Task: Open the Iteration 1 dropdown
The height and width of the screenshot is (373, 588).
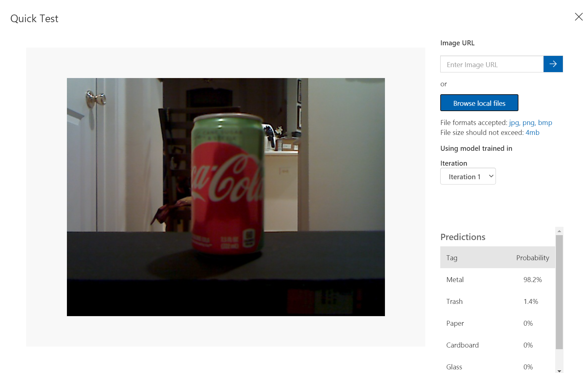Action: tap(468, 176)
